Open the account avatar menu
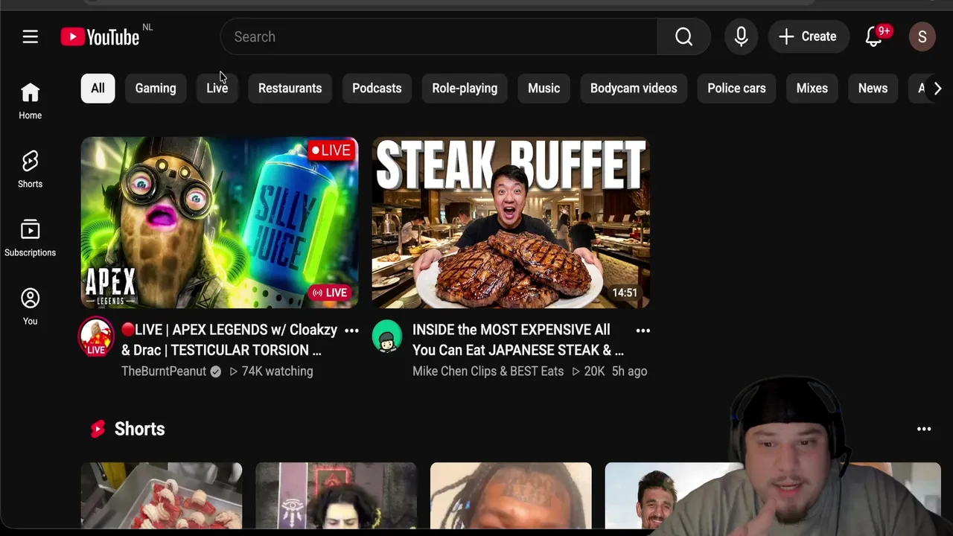 point(922,36)
